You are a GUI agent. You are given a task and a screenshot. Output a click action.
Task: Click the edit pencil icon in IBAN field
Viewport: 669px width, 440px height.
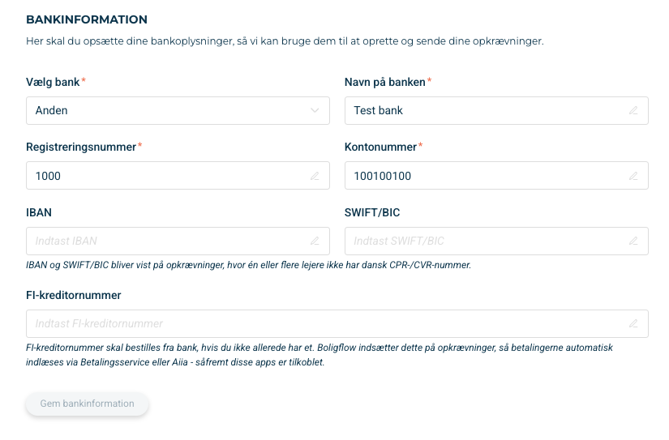315,241
